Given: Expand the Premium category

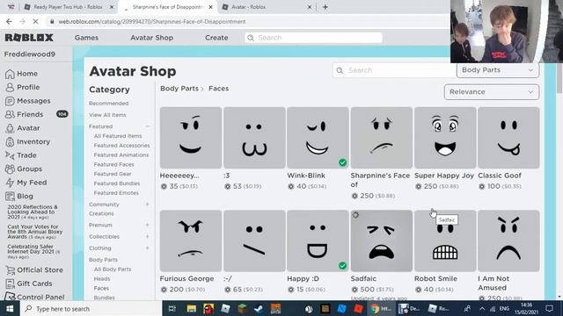Looking at the screenshot, I should 147,225.
